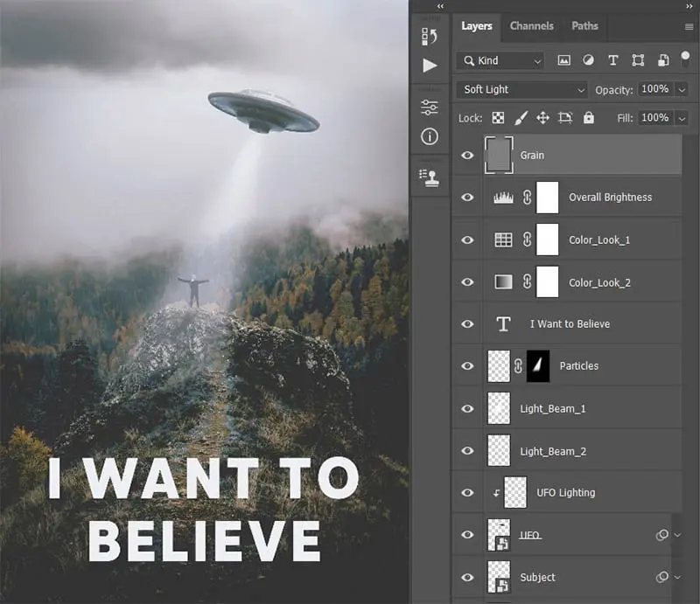
Task: Open the Clone Source panel stamp icon
Action: pos(430,178)
